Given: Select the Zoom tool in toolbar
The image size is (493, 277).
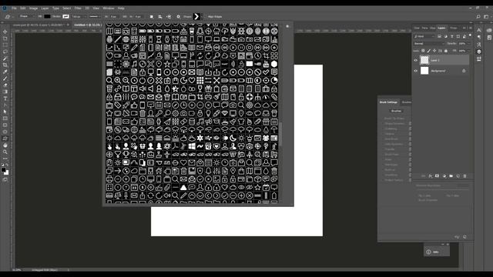Looking at the screenshot, I should (5, 152).
